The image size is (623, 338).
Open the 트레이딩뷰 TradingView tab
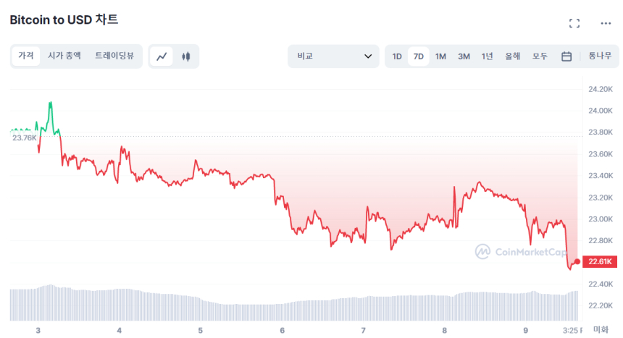[114, 56]
